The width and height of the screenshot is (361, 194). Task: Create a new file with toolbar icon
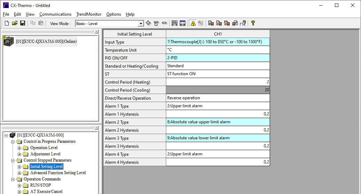(7, 23)
